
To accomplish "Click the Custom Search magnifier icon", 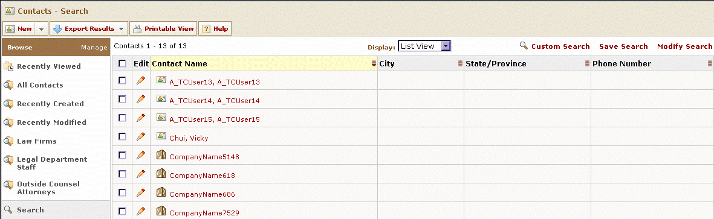I will (x=524, y=46).
